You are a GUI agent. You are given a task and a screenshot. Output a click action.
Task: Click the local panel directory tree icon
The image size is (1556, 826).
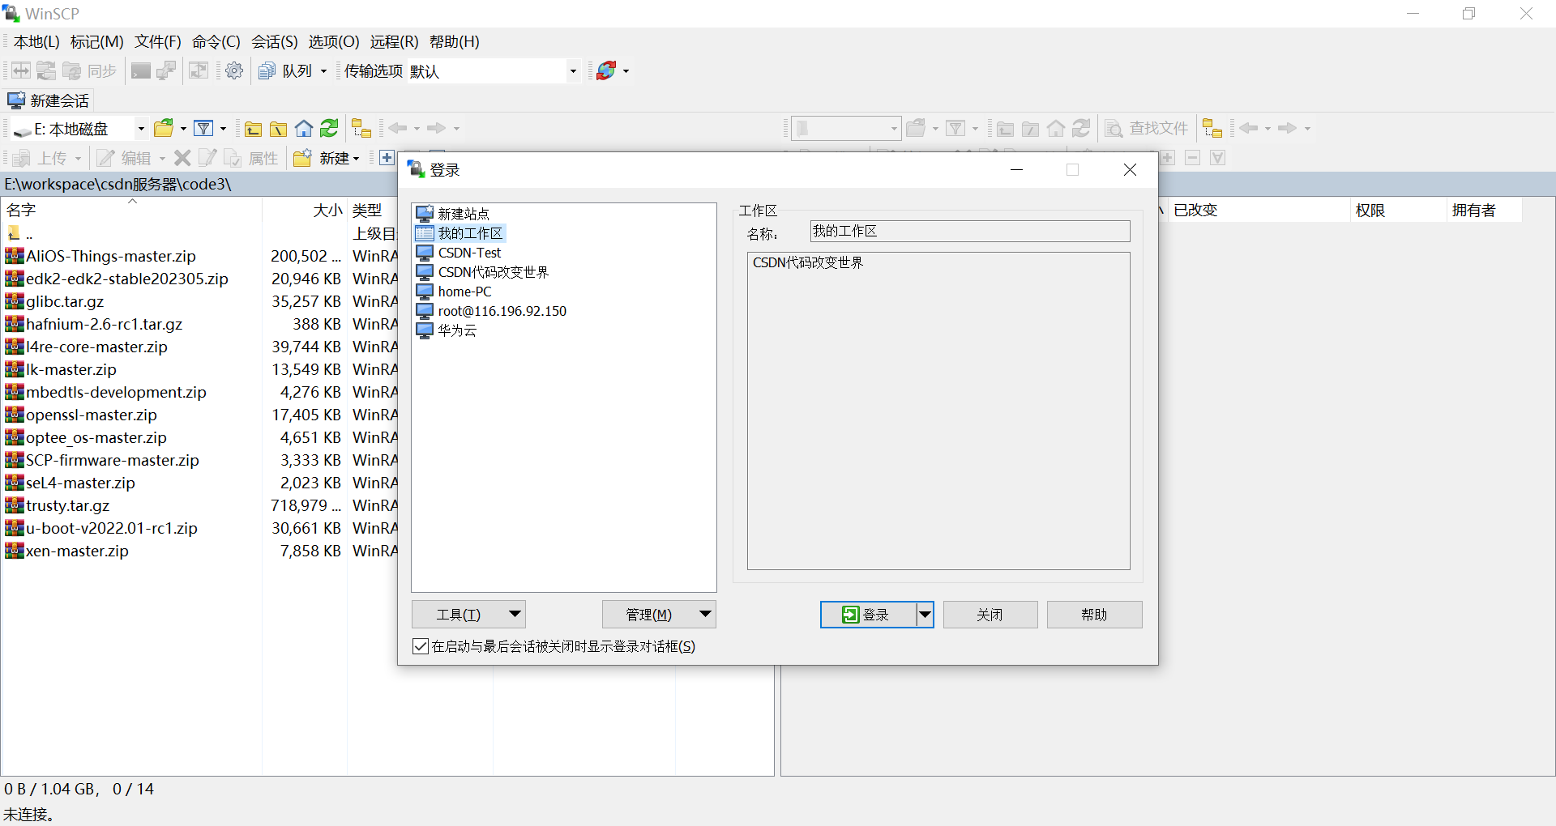[x=361, y=129]
